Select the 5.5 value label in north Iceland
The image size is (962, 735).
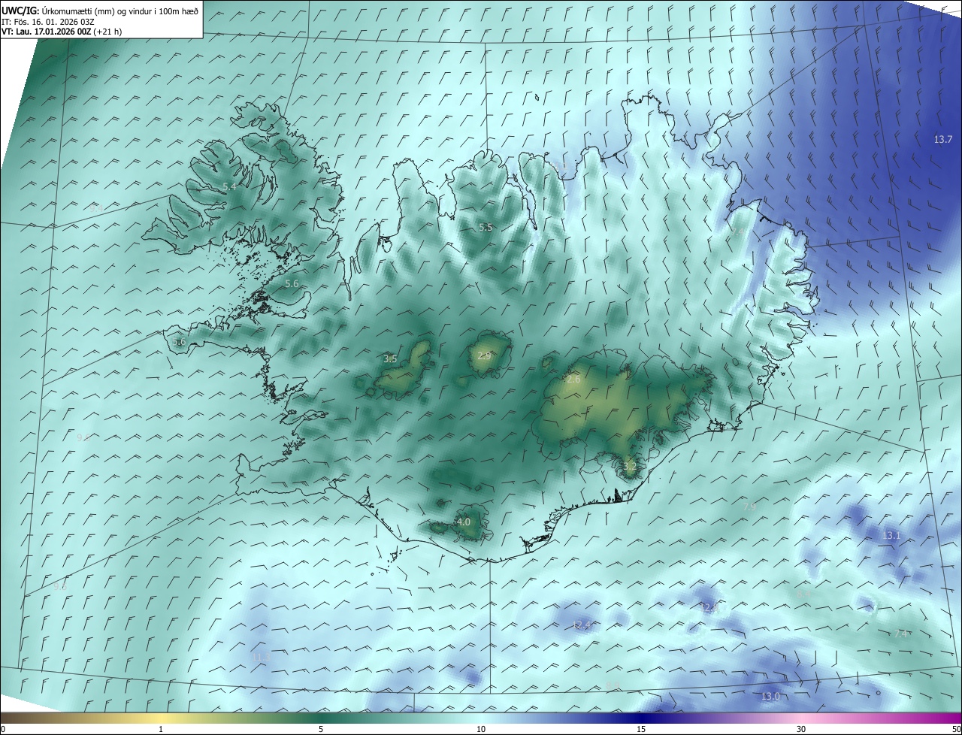click(486, 227)
